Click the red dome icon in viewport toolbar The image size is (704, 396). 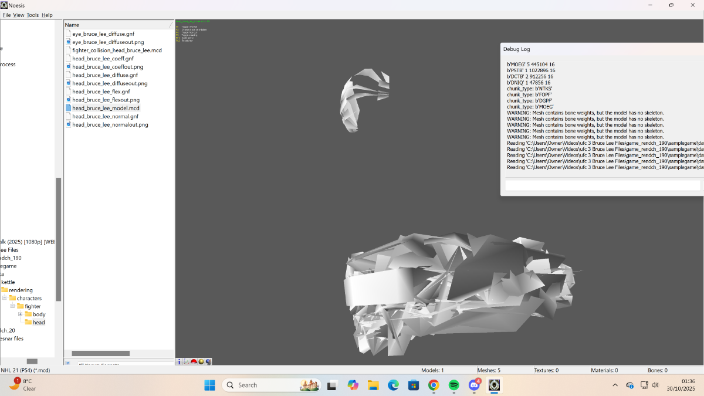coord(194,362)
